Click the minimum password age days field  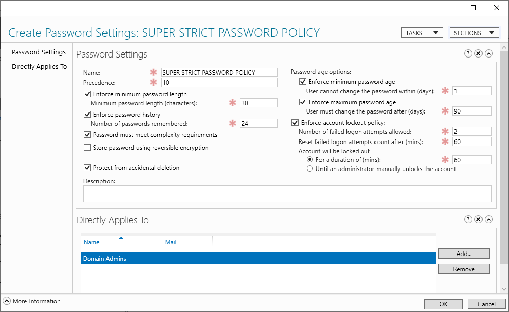tap(472, 91)
